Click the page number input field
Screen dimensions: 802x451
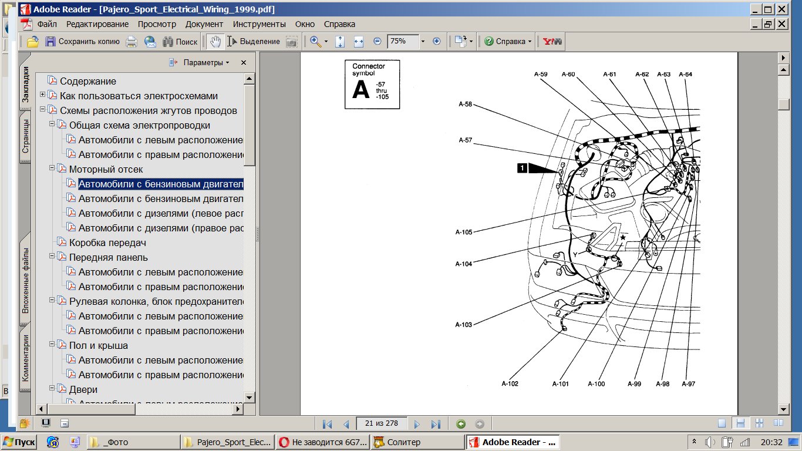click(381, 424)
